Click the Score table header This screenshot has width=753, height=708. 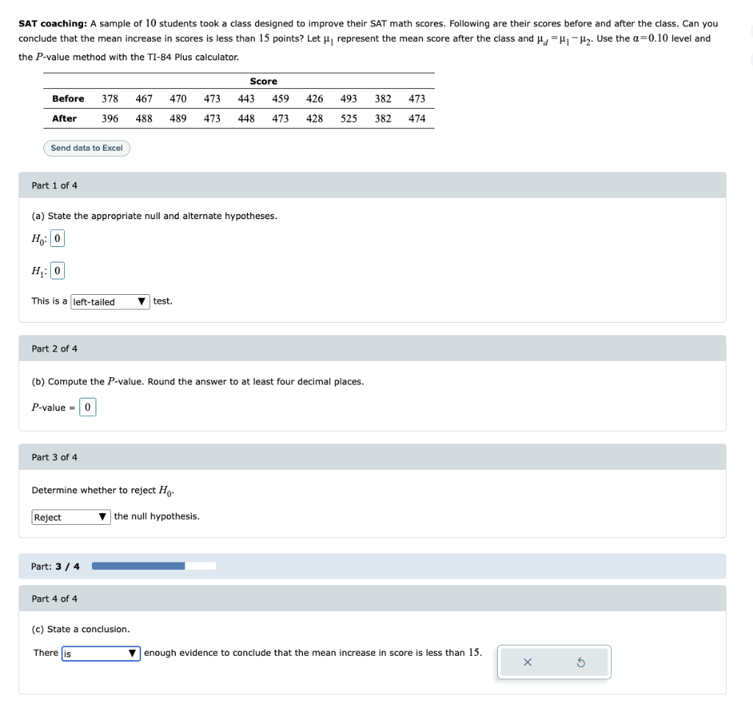[263, 81]
